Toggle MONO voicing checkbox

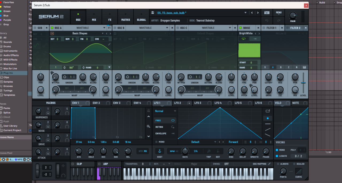click(x=277, y=150)
